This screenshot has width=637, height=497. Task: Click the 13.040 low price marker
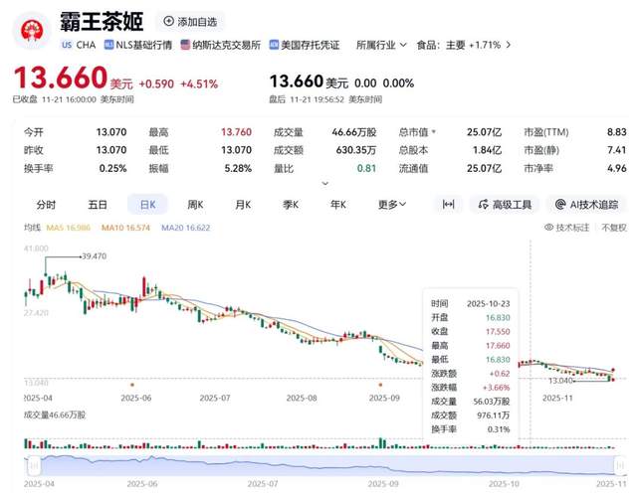click(560, 381)
